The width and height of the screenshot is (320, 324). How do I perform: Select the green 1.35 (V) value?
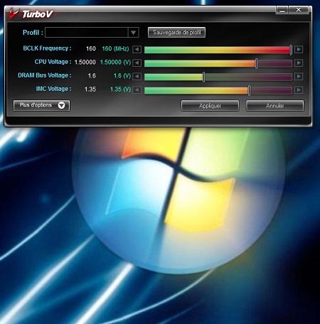[x=120, y=90]
